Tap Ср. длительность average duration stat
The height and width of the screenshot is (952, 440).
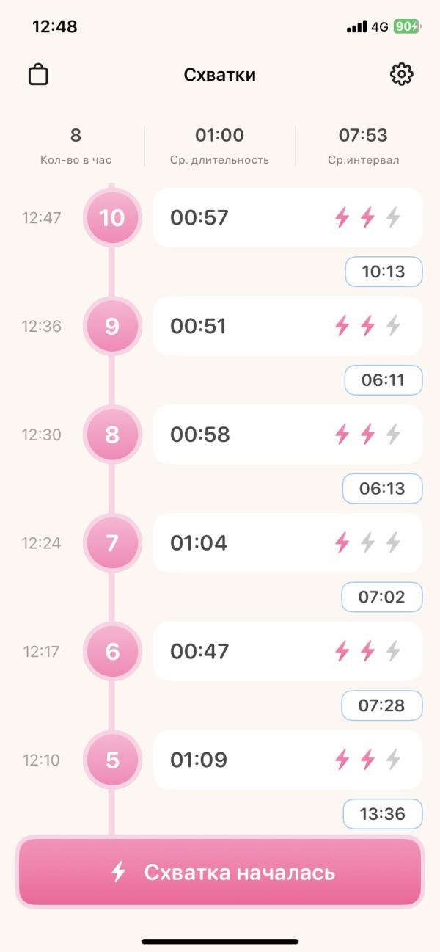click(220, 145)
